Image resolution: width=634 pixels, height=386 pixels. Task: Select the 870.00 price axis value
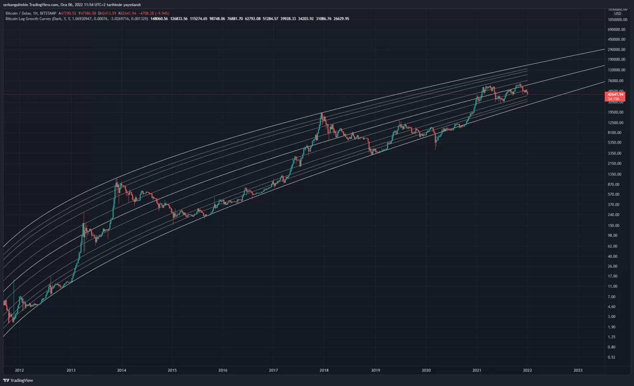coord(614,184)
